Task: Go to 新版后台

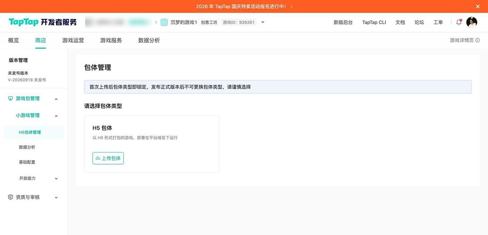Action: pyautogui.click(x=343, y=23)
